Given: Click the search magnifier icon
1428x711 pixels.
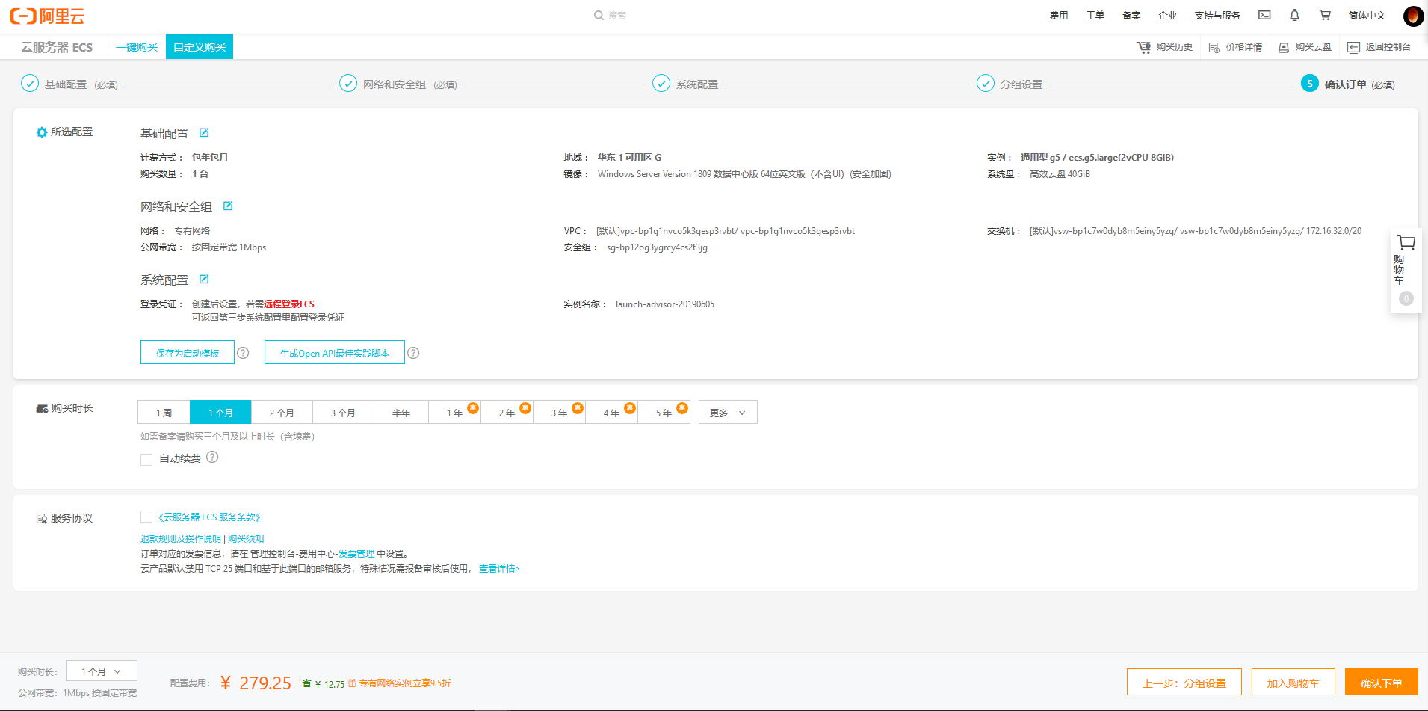Looking at the screenshot, I should pyautogui.click(x=599, y=15).
